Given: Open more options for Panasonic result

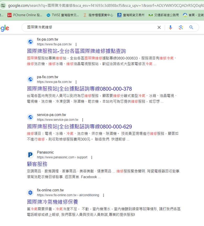Looking at the screenshot, I should tap(92, 157).
